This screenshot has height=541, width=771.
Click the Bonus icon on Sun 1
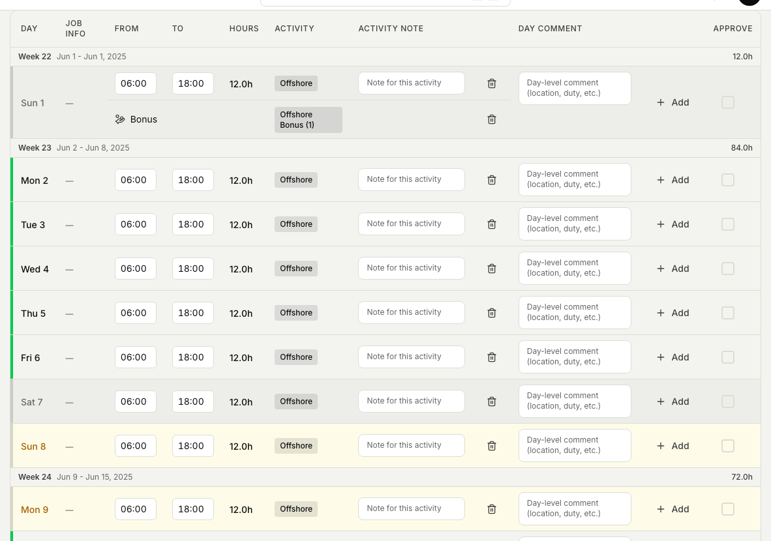pos(120,119)
